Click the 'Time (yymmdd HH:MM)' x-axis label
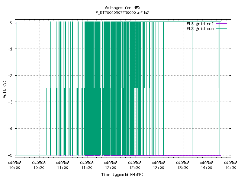Viewport: 238px width, 178px height. click(122, 175)
